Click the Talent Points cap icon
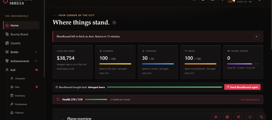272x120 pixels. (x=229, y=51)
